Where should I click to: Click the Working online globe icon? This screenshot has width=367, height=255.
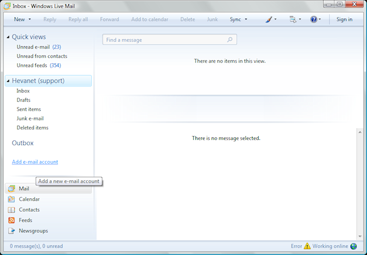pos(354,246)
